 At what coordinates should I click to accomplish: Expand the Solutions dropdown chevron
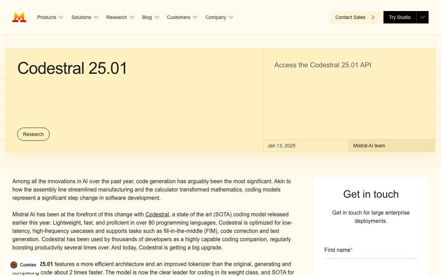tap(96, 17)
